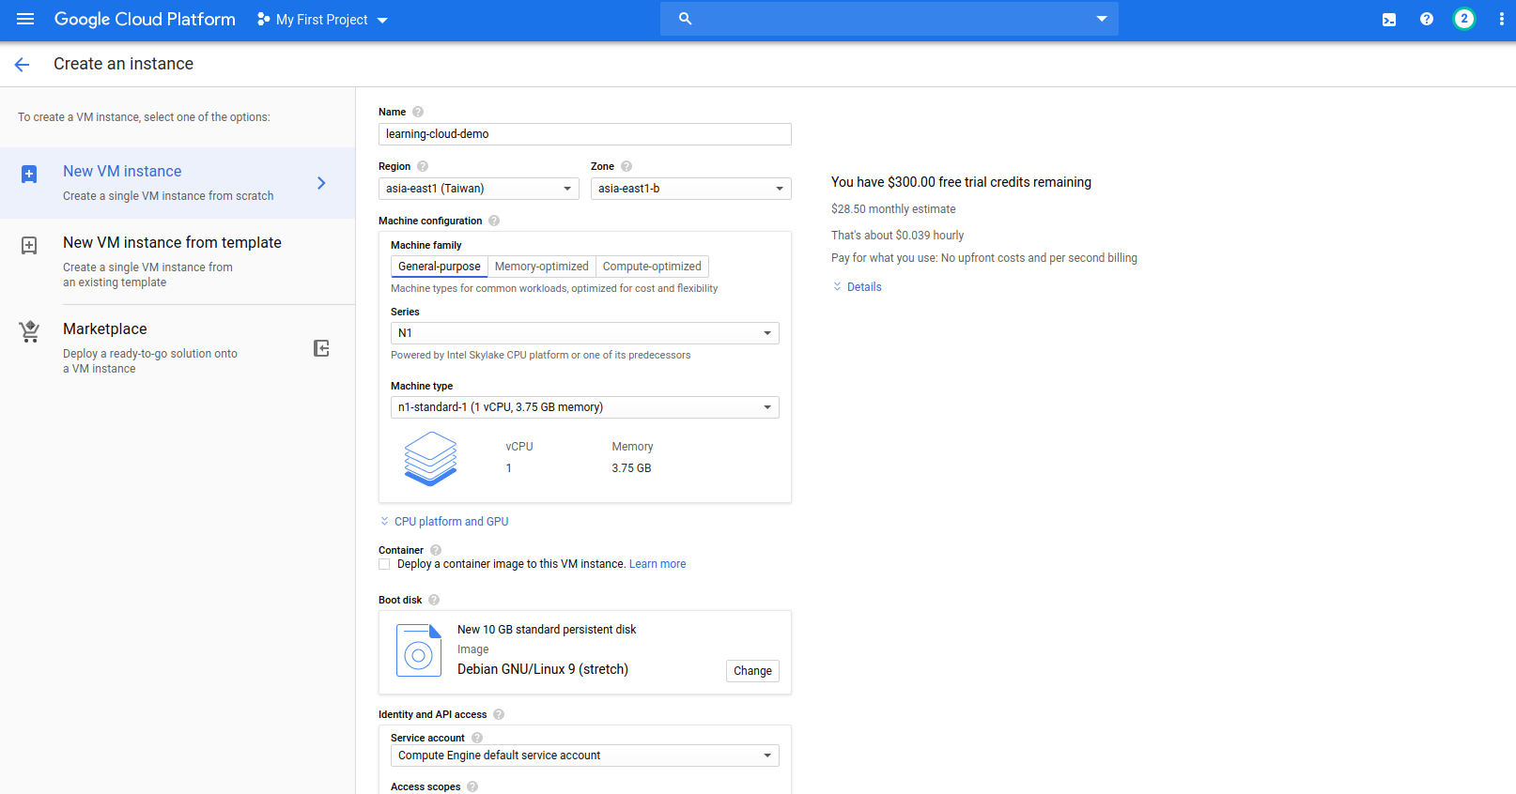Click the Learn more link
This screenshot has width=1516, height=794.
657,564
